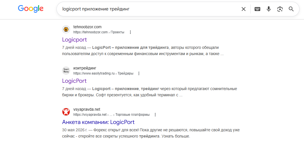Image resolution: width=304 pixels, height=144 pixels.
Task: Clear the search query with X icon
Action: (x=244, y=9)
